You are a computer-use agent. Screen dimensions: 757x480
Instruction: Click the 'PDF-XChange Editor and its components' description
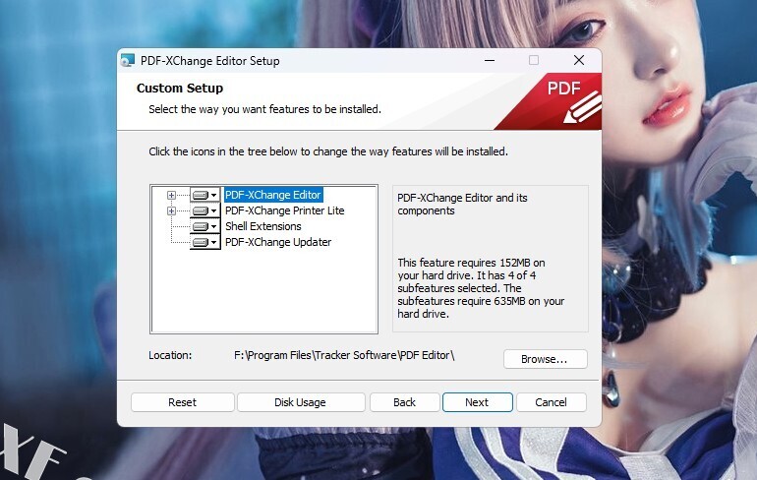(x=462, y=205)
